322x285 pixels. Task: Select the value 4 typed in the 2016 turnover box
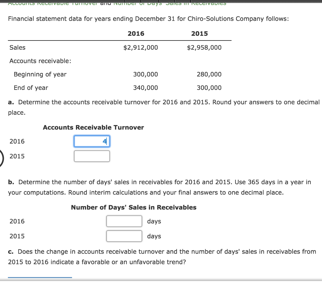coord(104,141)
